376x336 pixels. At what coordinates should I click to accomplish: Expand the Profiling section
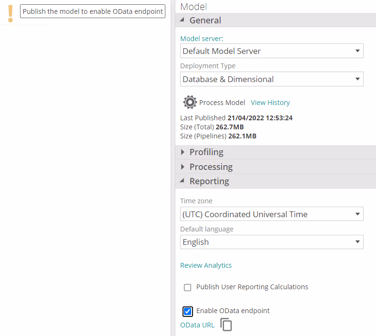coord(206,152)
